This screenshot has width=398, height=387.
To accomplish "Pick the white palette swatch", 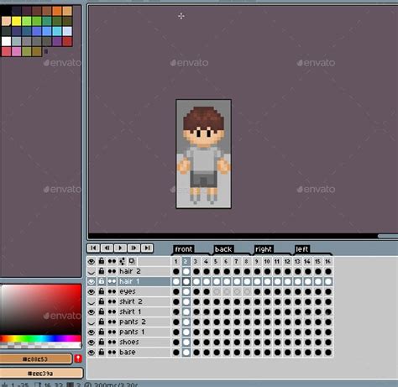I will click(6, 41).
